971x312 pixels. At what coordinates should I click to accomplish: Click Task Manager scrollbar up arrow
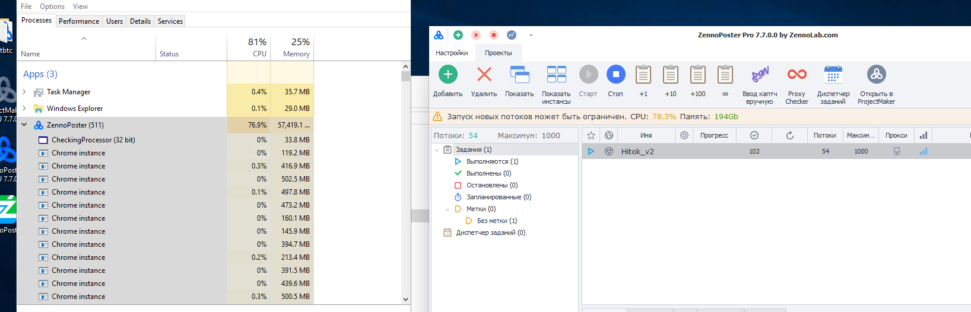[406, 66]
